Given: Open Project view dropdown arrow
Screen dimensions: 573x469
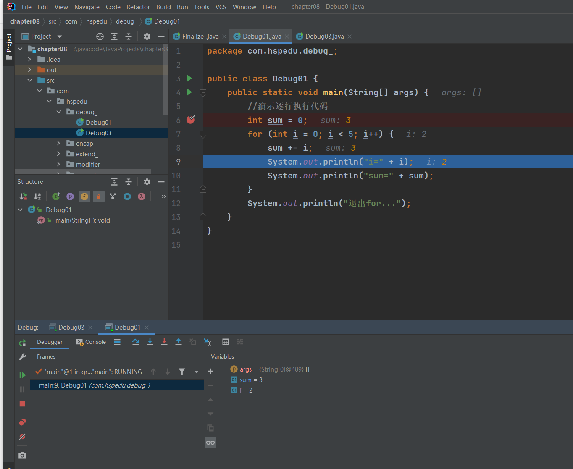Looking at the screenshot, I should pos(60,37).
